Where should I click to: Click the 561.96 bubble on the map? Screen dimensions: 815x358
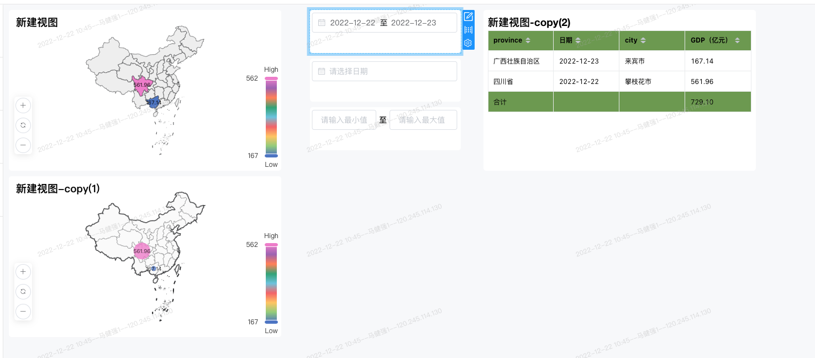pos(141,85)
